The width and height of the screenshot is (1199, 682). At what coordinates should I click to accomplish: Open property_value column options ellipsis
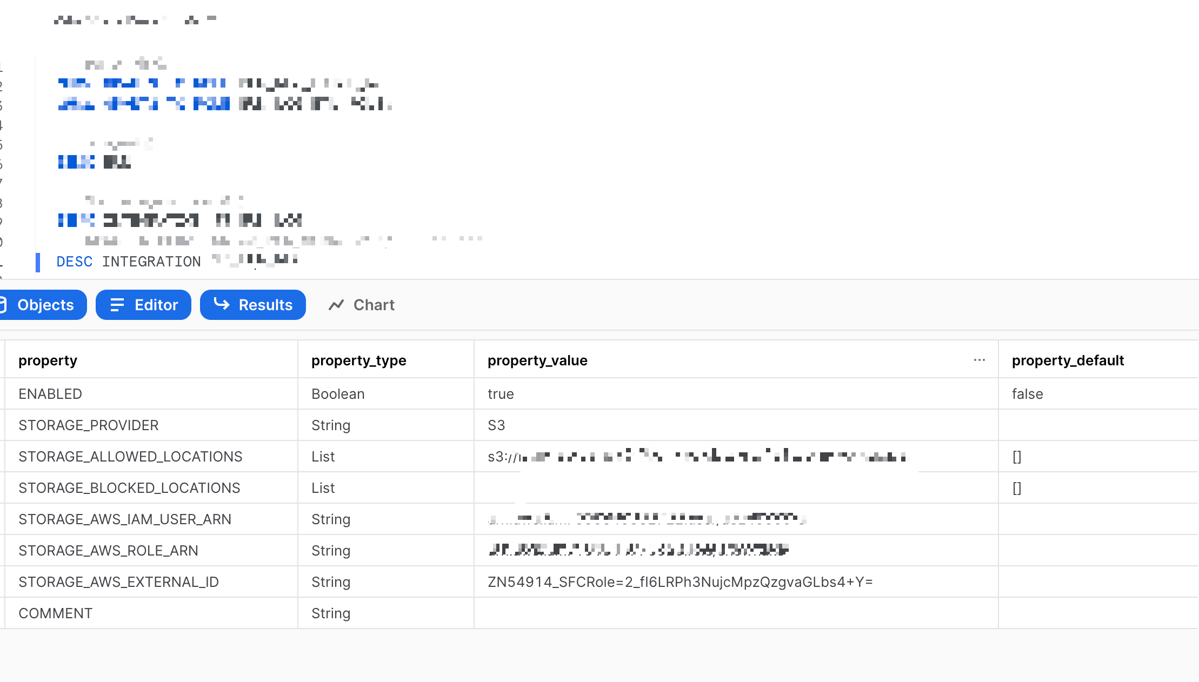pyautogui.click(x=979, y=360)
